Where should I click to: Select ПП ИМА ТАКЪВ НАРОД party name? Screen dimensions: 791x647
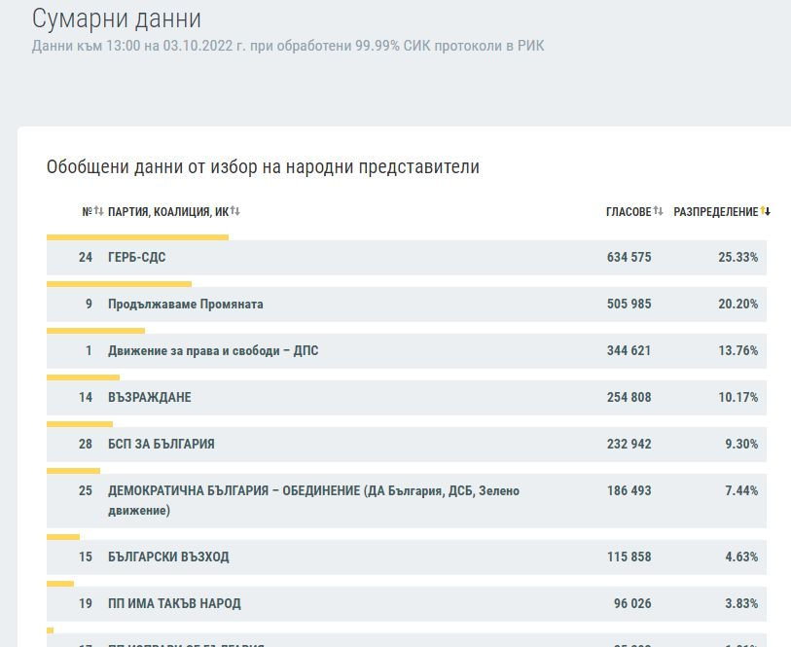coord(174,603)
